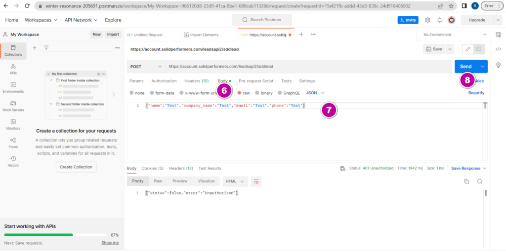Screen dimensions: 506x252
Task: Switch to the Authorization tab
Action: [164, 81]
